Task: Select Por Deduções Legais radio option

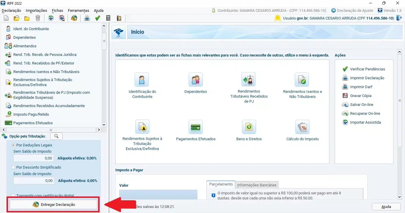Action: [x=13, y=145]
